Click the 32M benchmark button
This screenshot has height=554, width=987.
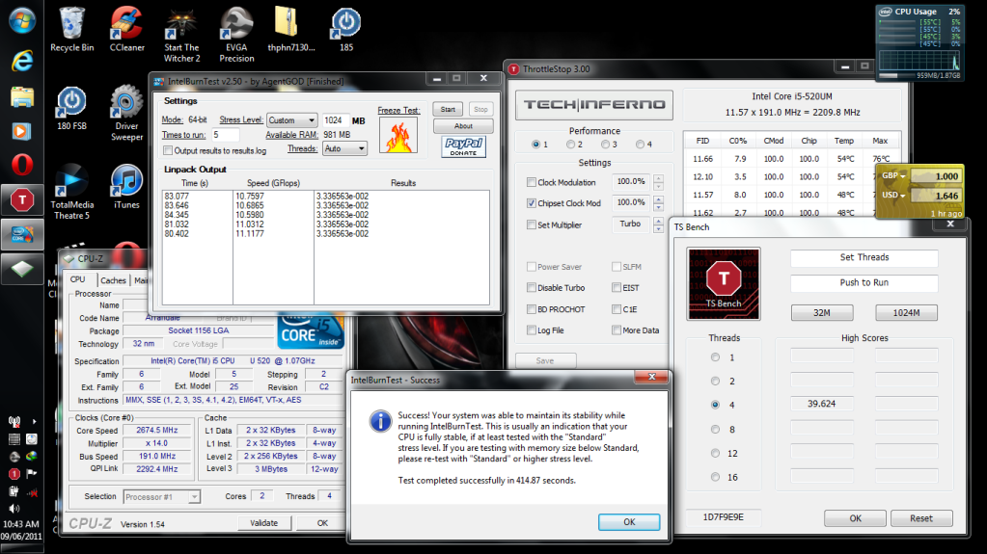pyautogui.click(x=822, y=312)
